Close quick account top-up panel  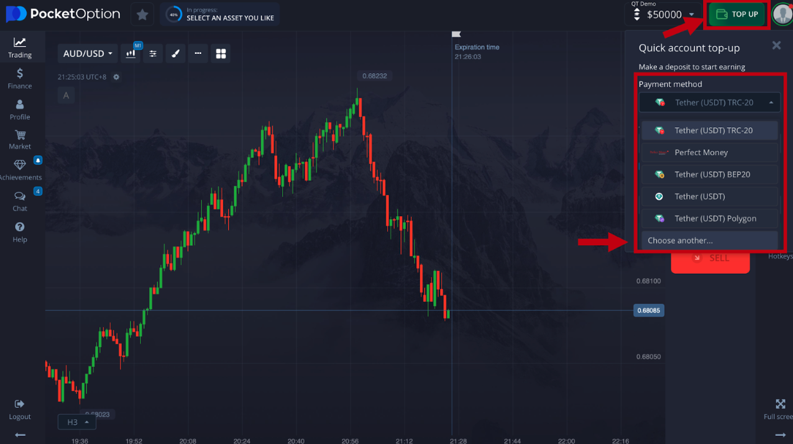pos(776,45)
